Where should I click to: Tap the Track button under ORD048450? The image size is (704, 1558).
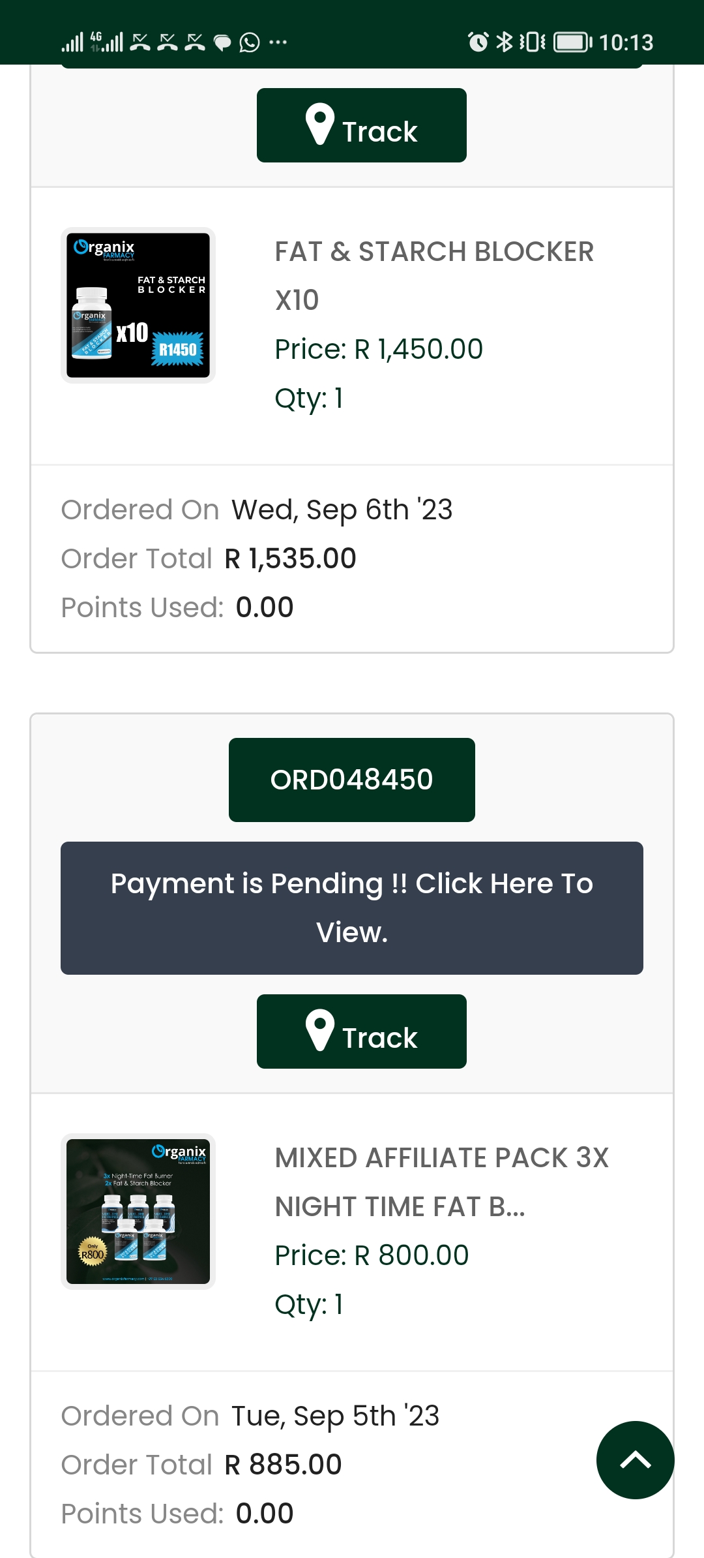pos(361,1031)
